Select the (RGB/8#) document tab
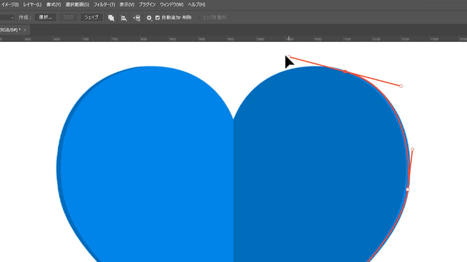This screenshot has width=467, height=262. click(11, 30)
